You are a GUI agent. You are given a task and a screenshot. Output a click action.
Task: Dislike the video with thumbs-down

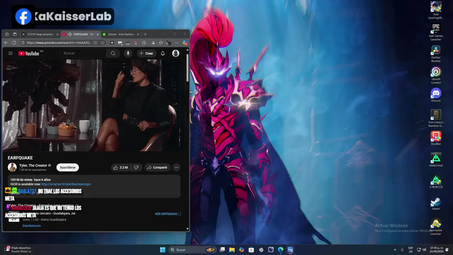point(136,168)
